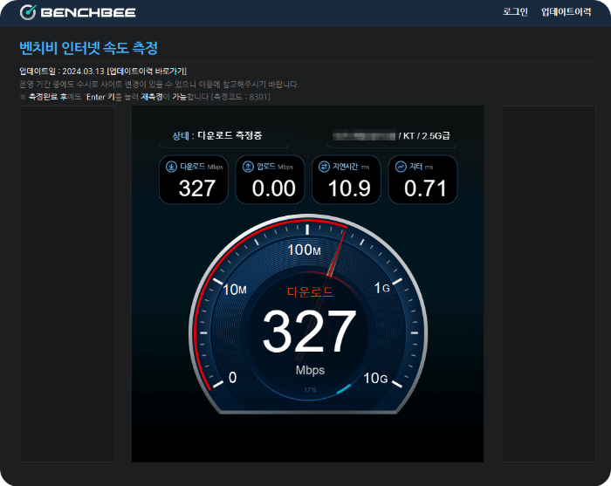611x486 pixels.
Task: Click the download arrow icon in 다운로드 card
Action: 171,167
